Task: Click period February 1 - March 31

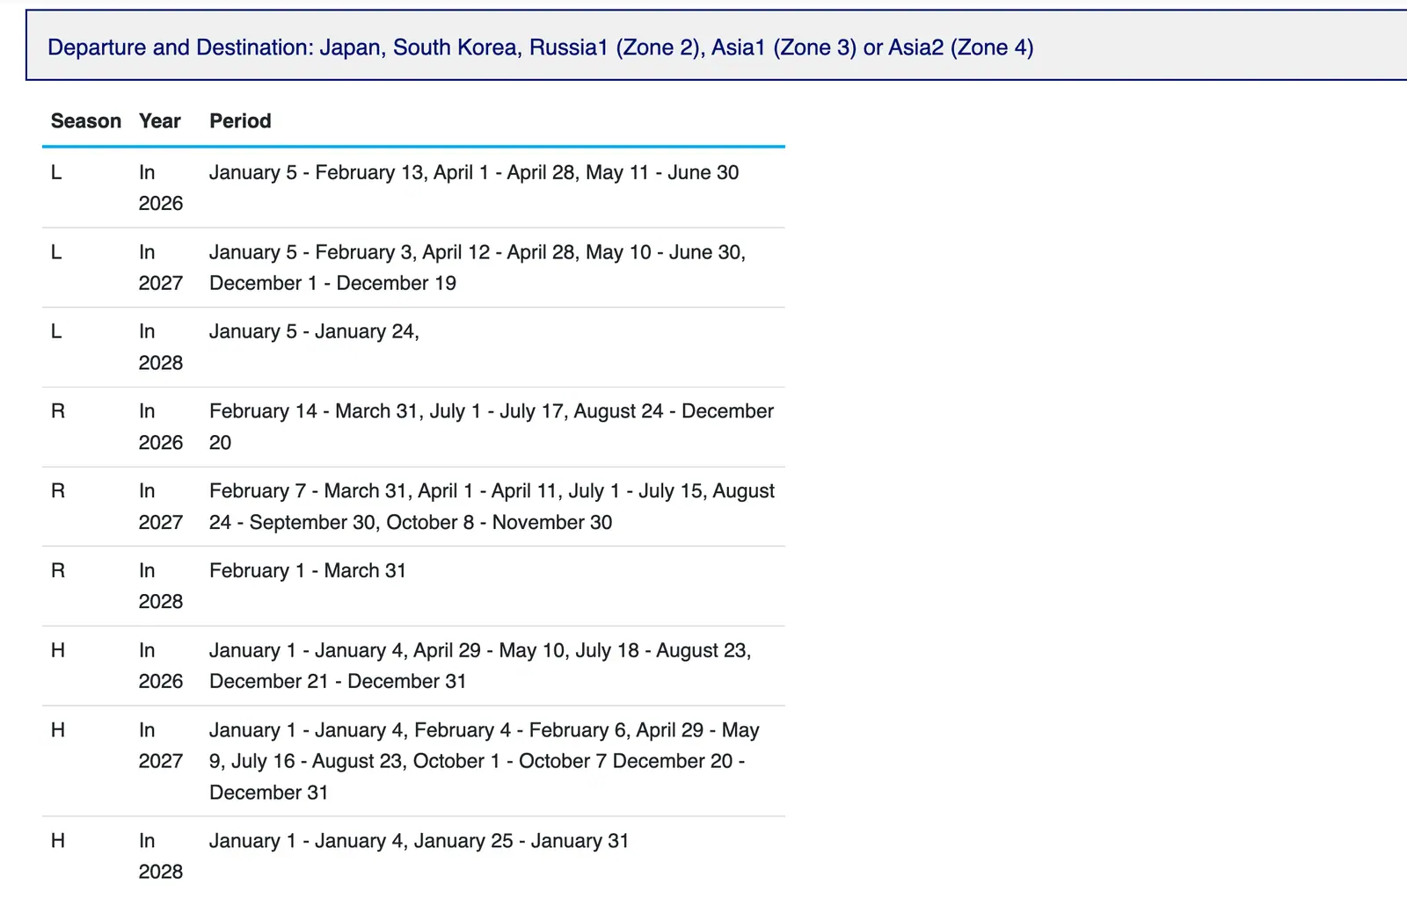Action: (308, 571)
